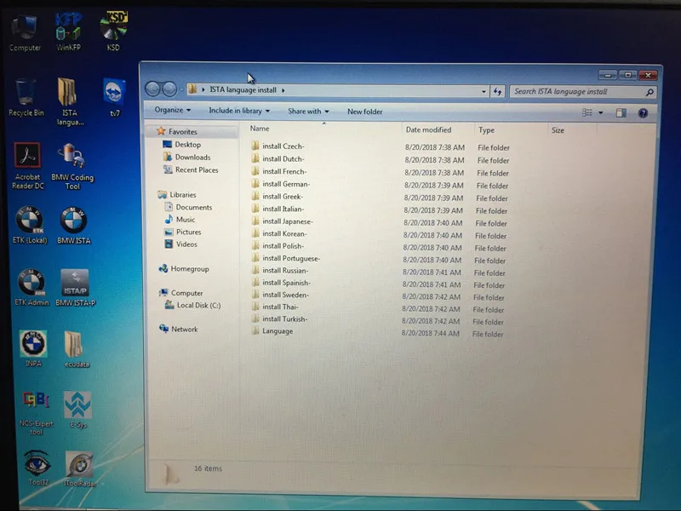Select the Tool32 eye icon
681x511 pixels.
point(37,468)
